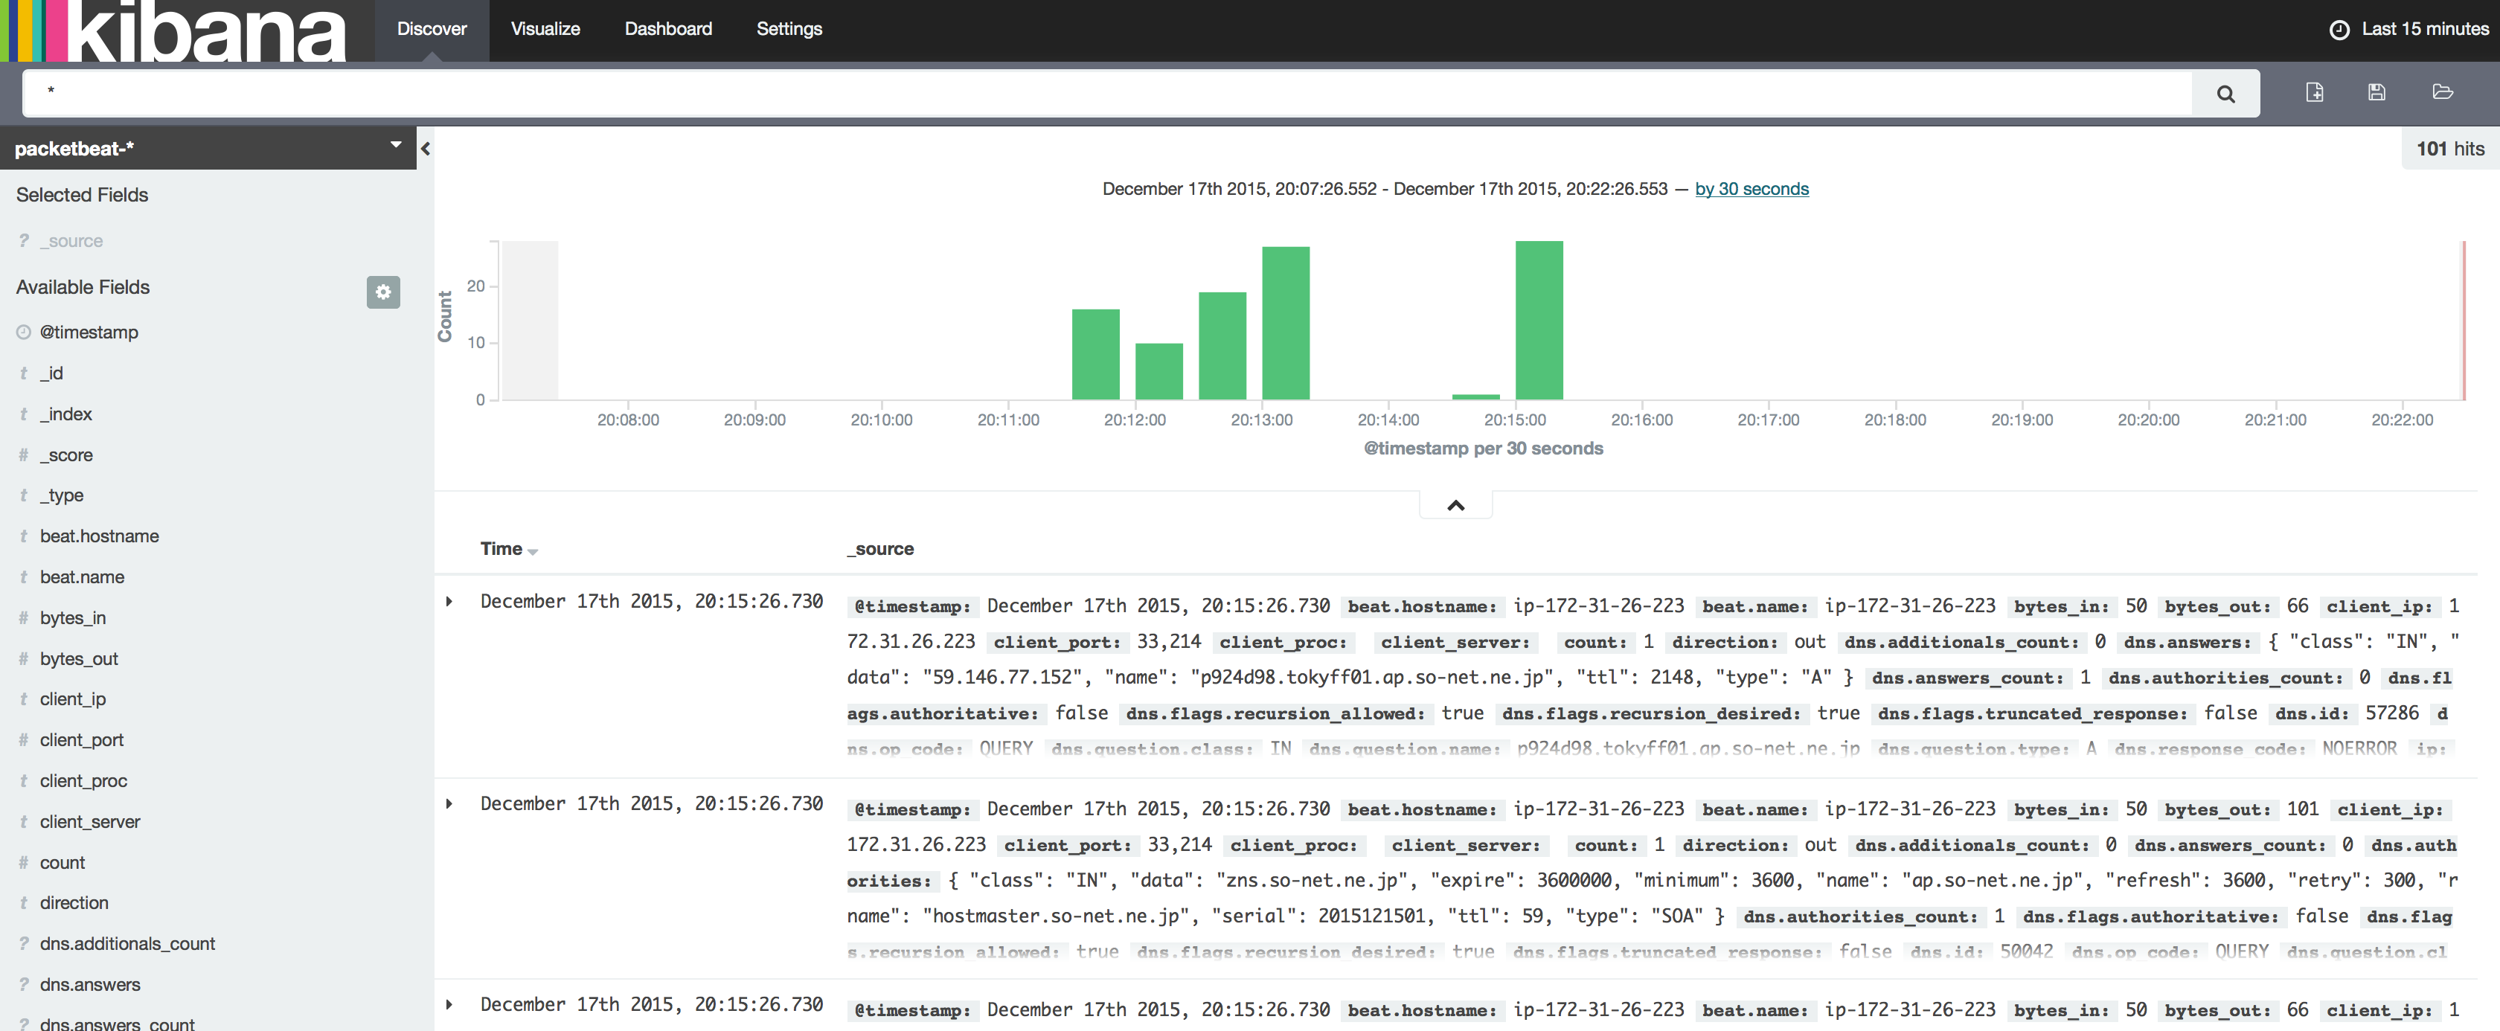The width and height of the screenshot is (2500, 1031).
Task: Click the tallest bar near 20:15:00
Action: (x=1538, y=320)
